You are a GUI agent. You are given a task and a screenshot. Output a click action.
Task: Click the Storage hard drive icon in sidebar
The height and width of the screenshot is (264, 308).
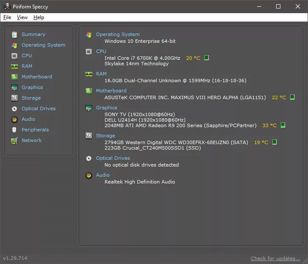point(14,98)
